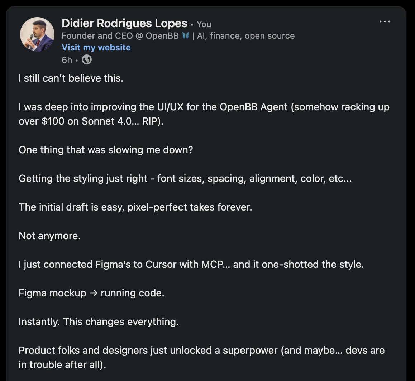Click the "You" label beside the author name
The image size is (415, 381).
click(x=204, y=24)
